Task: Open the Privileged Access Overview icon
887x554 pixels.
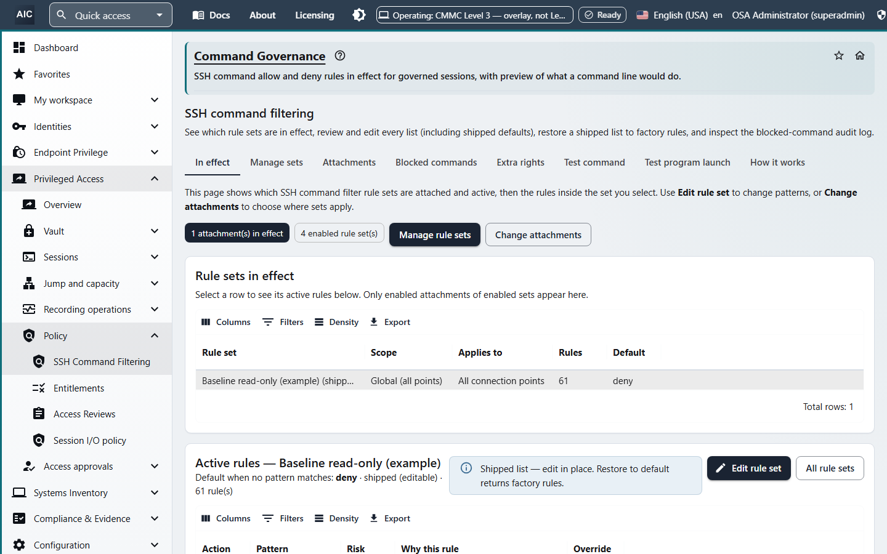Action: tap(29, 204)
